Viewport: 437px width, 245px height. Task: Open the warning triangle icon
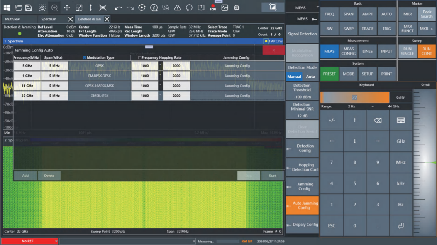(x=177, y=8)
